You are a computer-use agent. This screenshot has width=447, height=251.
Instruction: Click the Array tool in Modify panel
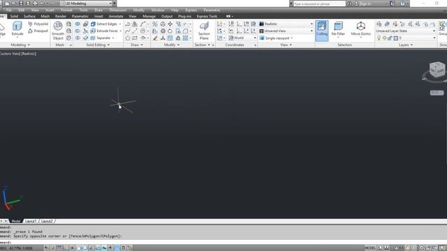(x=185, y=38)
